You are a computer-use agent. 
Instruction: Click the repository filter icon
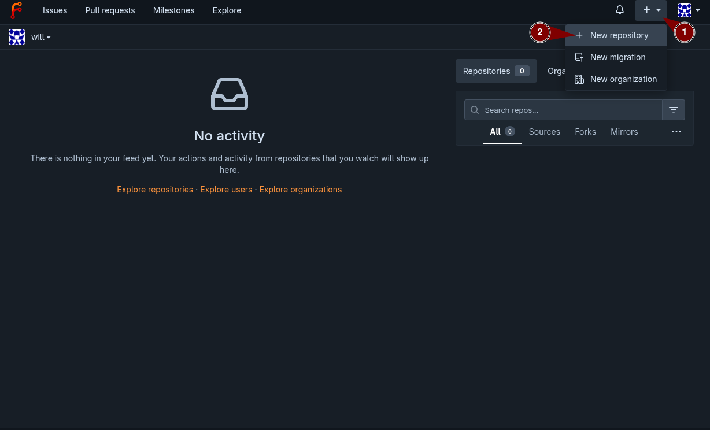click(674, 110)
